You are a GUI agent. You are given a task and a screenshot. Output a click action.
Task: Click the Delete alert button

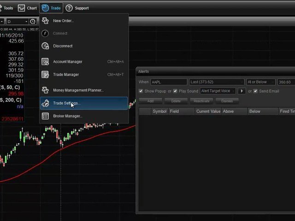176,101
